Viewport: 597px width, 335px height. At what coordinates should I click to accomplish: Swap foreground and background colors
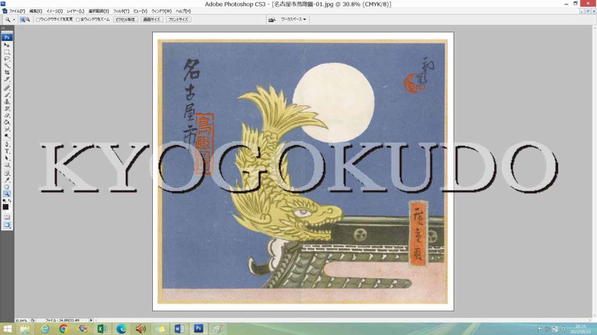click(10, 201)
